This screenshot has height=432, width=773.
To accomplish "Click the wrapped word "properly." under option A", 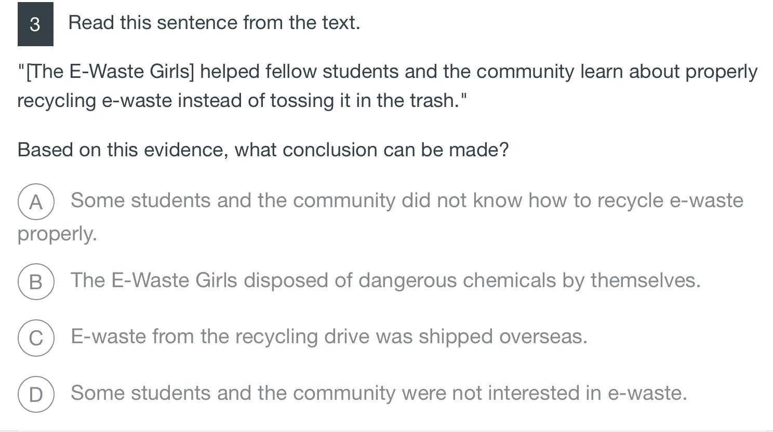I will [x=57, y=234].
